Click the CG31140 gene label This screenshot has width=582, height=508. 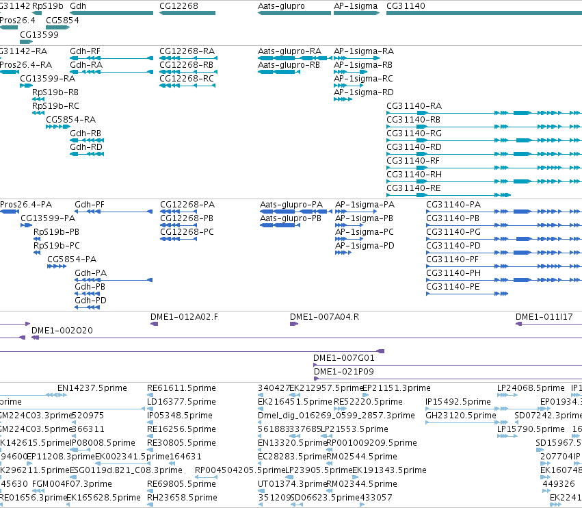coord(406,6)
